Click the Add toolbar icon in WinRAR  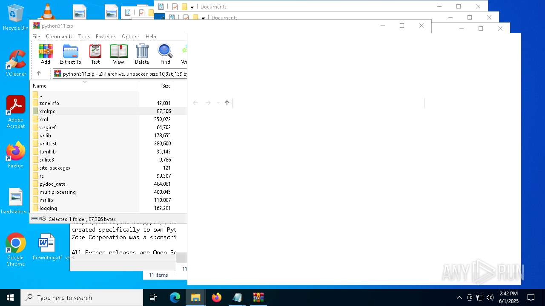click(x=46, y=54)
